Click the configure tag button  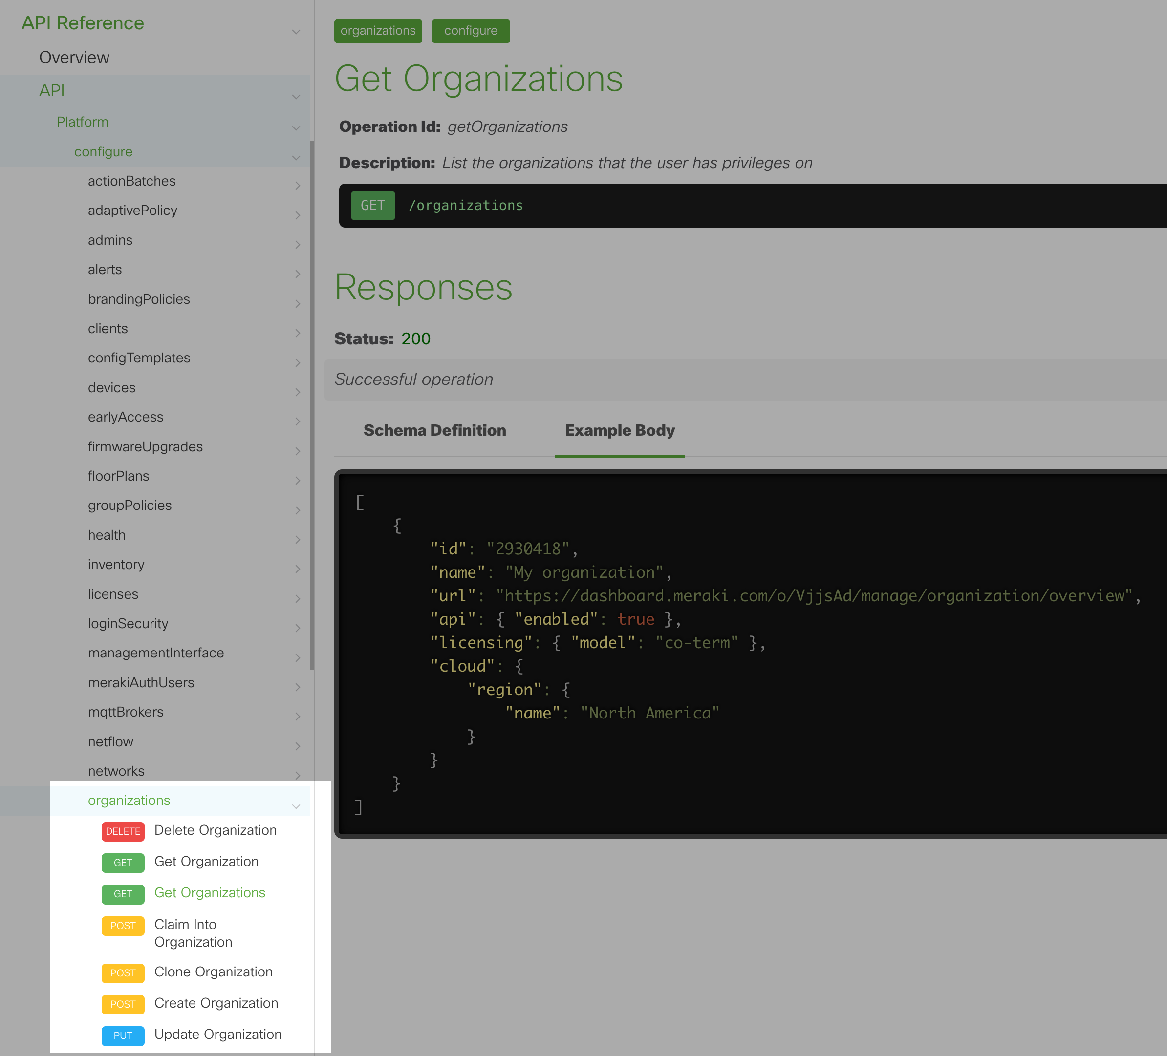click(470, 31)
